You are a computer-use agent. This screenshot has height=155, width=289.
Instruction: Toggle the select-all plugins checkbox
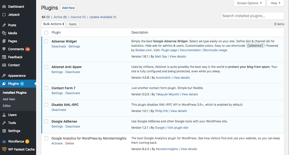point(46,33)
